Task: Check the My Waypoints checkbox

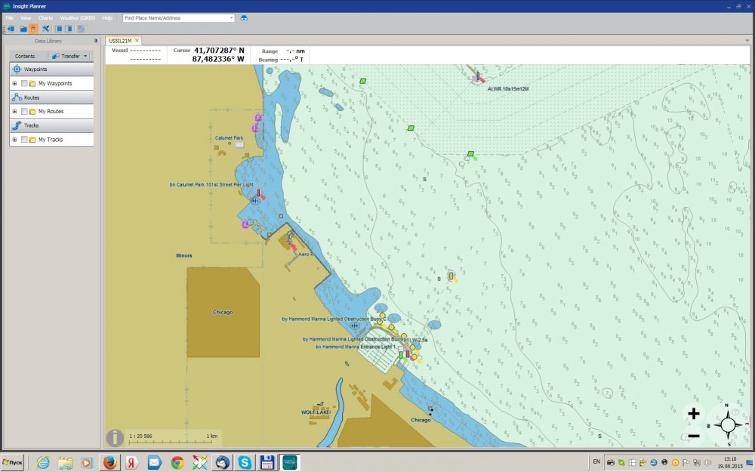Action: coord(24,83)
